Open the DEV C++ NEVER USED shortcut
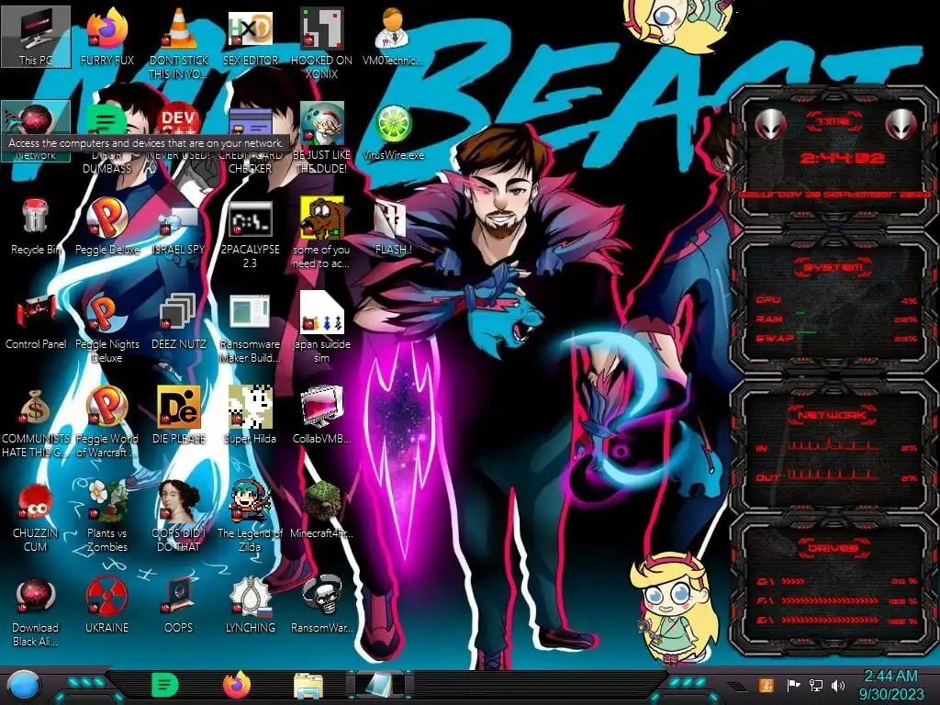Image resolution: width=940 pixels, height=705 pixels. point(179,130)
